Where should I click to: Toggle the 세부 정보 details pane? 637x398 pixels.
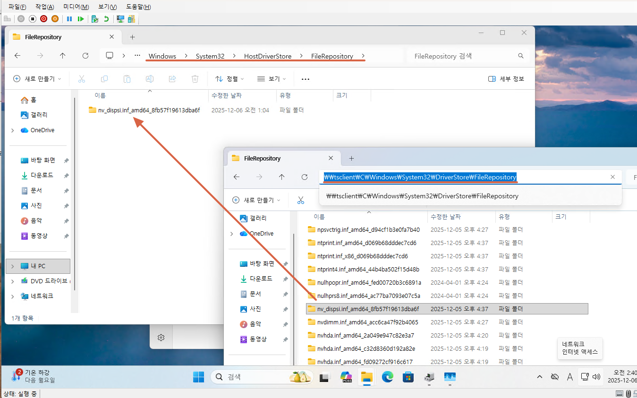coord(506,79)
